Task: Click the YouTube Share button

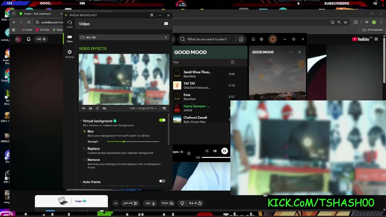Action: [x=168, y=203]
